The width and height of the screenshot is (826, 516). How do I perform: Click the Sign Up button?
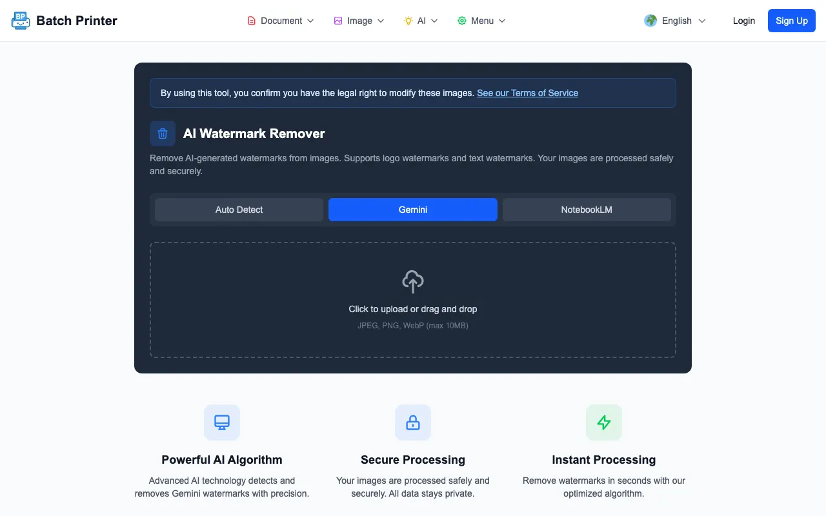[x=792, y=21]
